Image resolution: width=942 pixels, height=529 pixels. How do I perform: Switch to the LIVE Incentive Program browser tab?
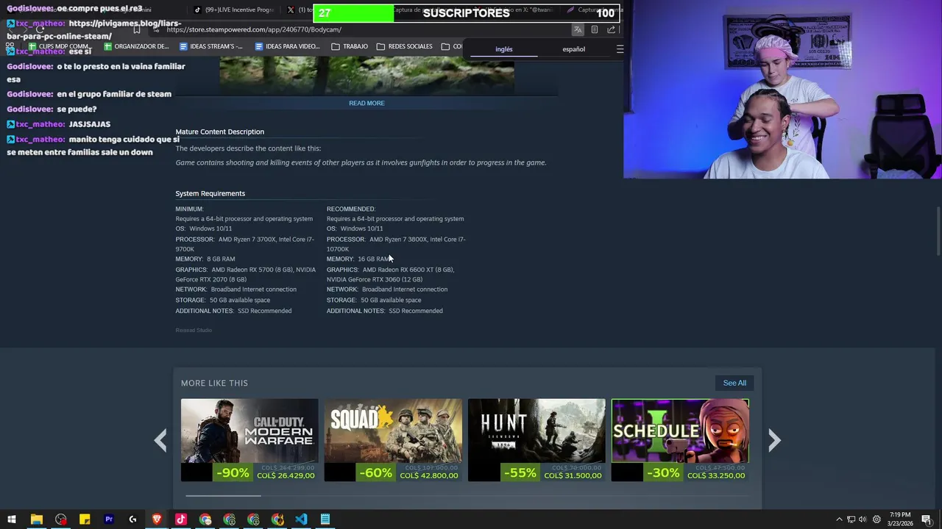(x=234, y=10)
